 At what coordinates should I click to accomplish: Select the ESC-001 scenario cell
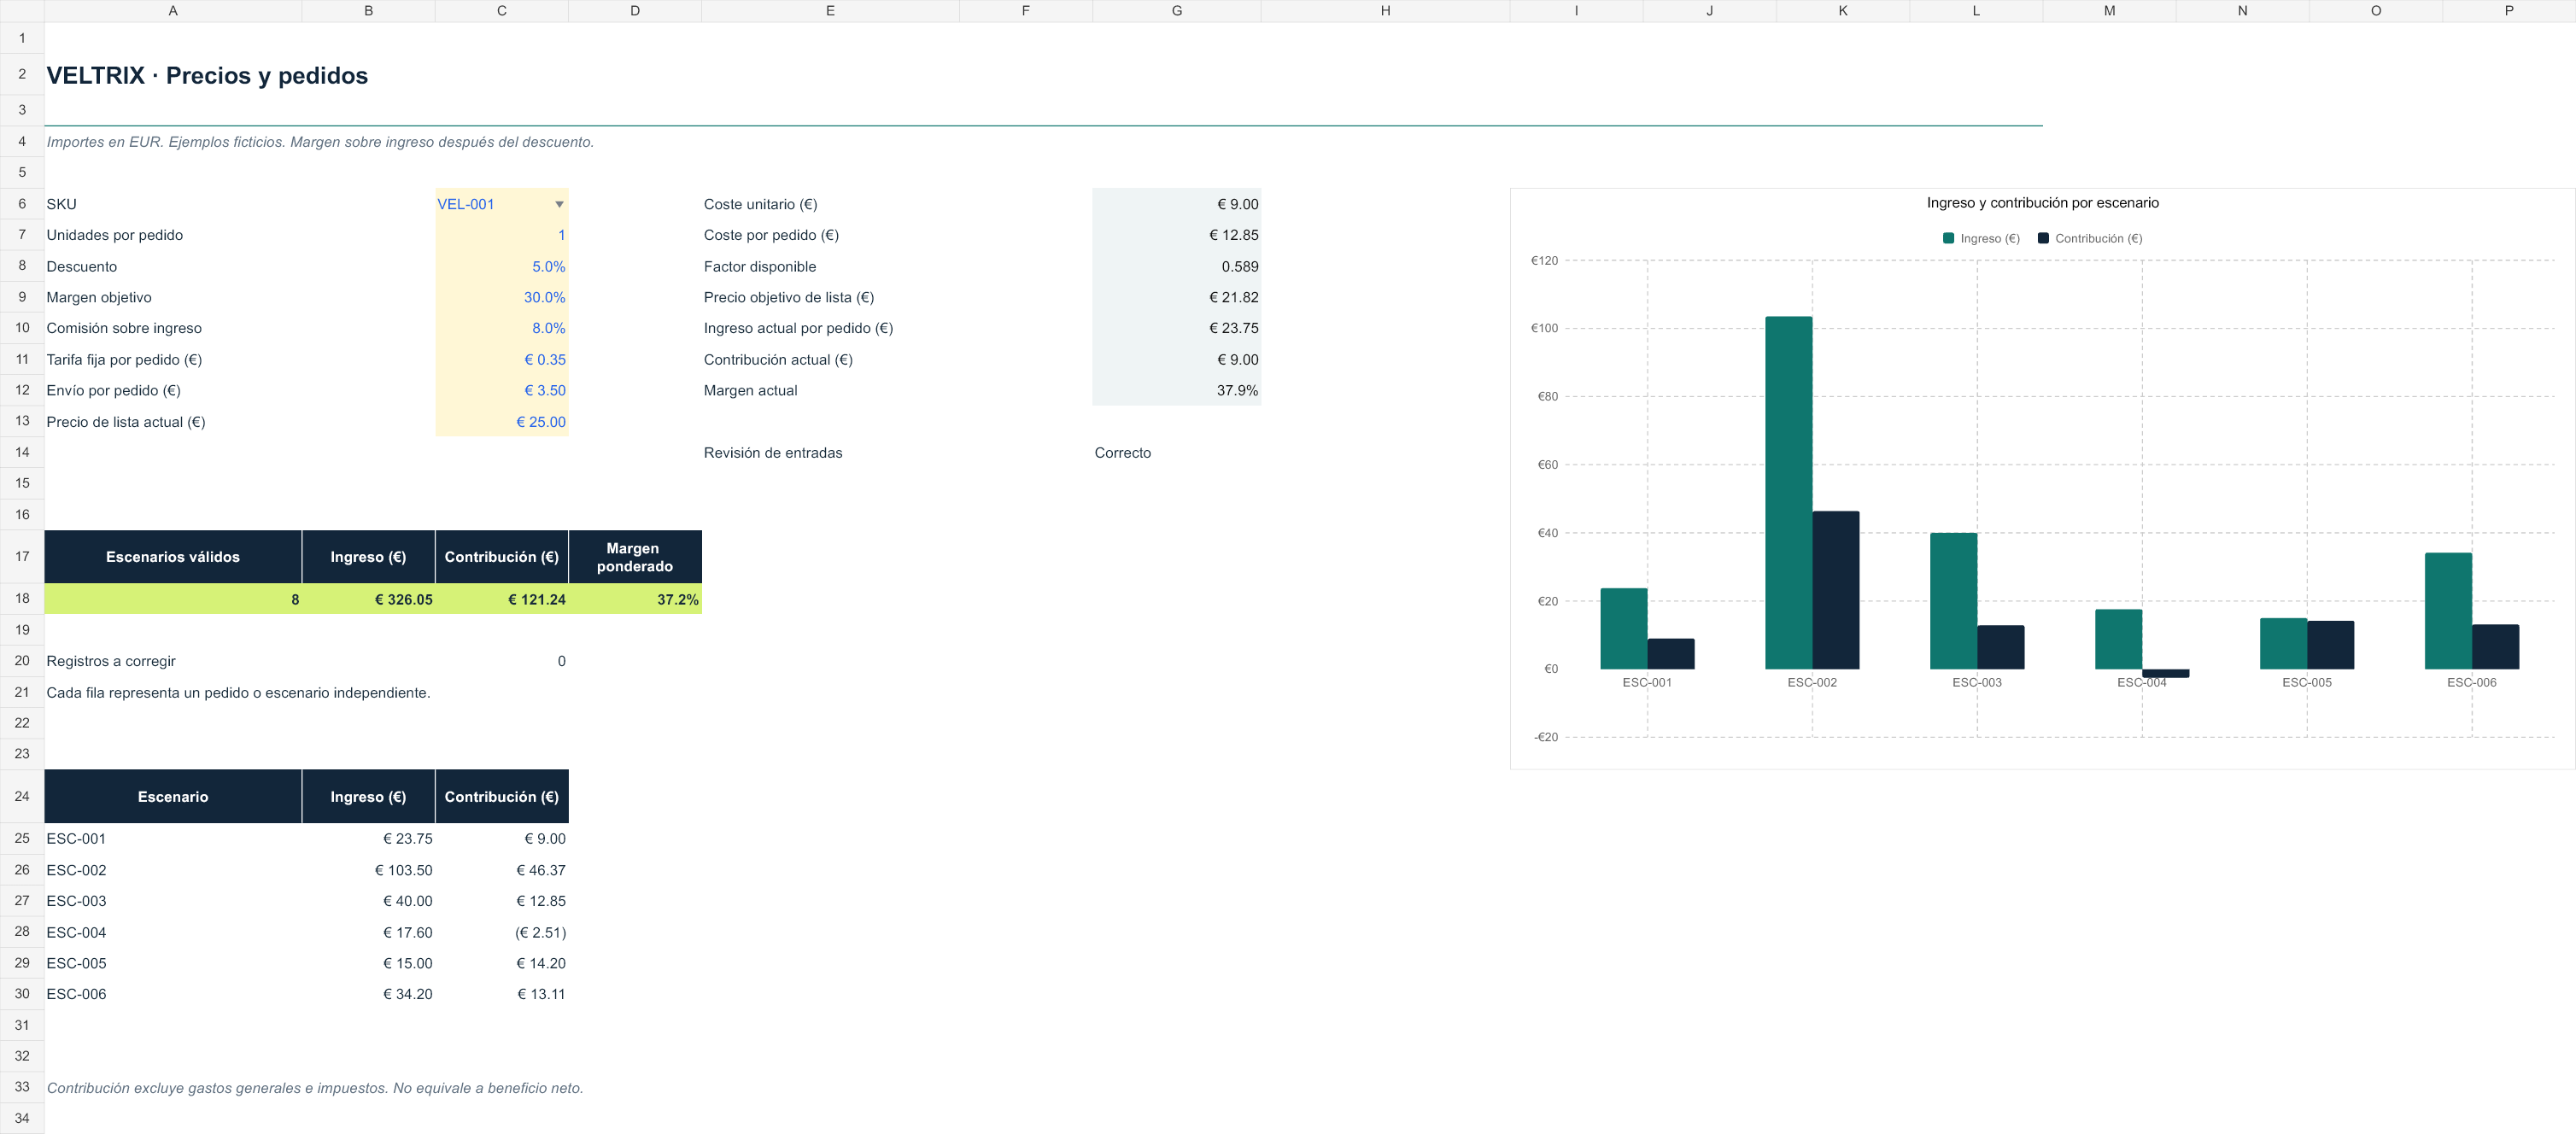point(173,839)
